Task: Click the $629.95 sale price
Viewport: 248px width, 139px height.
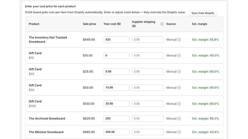Action: 89,119
